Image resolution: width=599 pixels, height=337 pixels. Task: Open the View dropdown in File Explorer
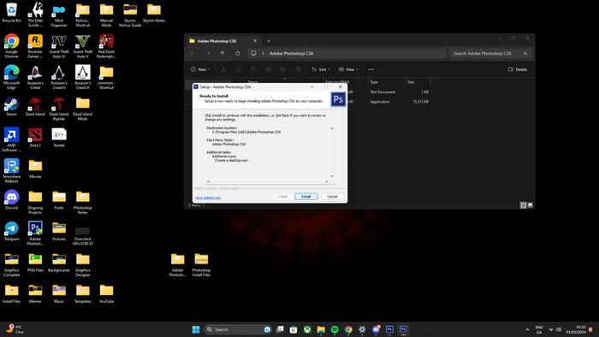coord(348,69)
